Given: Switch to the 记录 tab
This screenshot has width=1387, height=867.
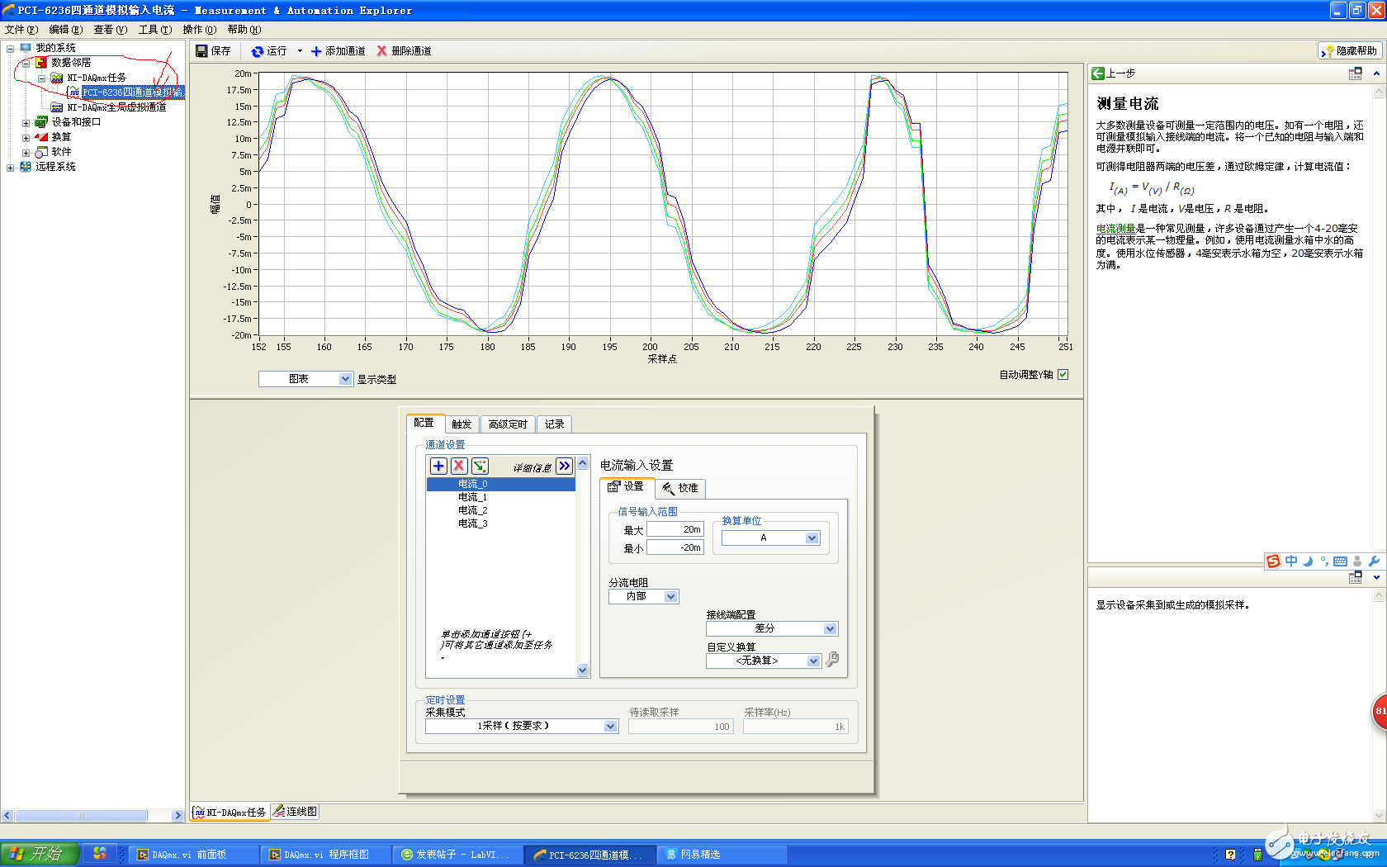Looking at the screenshot, I should pos(555,424).
